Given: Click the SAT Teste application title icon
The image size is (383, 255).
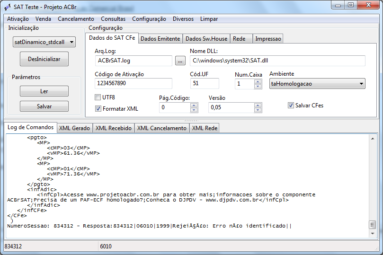Looking at the screenshot, I should tap(8, 7).
